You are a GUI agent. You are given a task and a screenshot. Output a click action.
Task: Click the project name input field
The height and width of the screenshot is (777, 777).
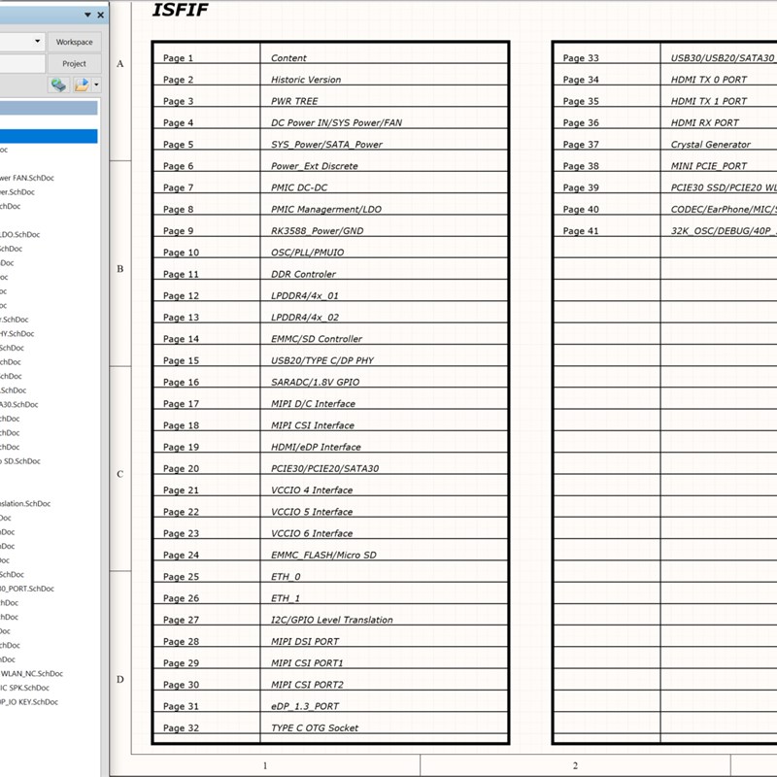tap(22, 63)
